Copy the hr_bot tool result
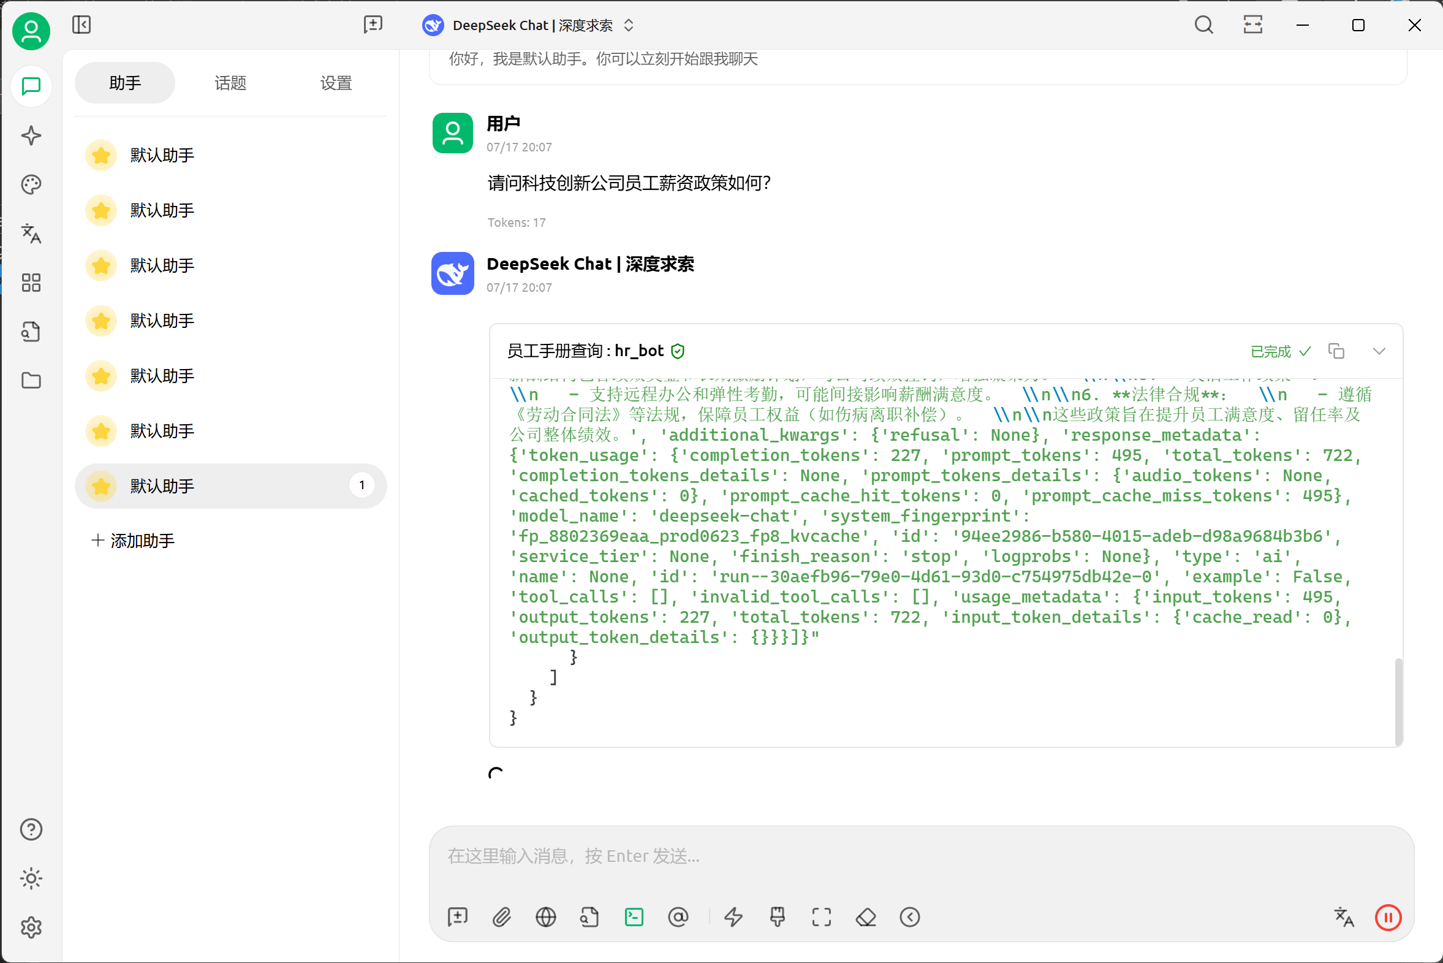 click(1336, 351)
